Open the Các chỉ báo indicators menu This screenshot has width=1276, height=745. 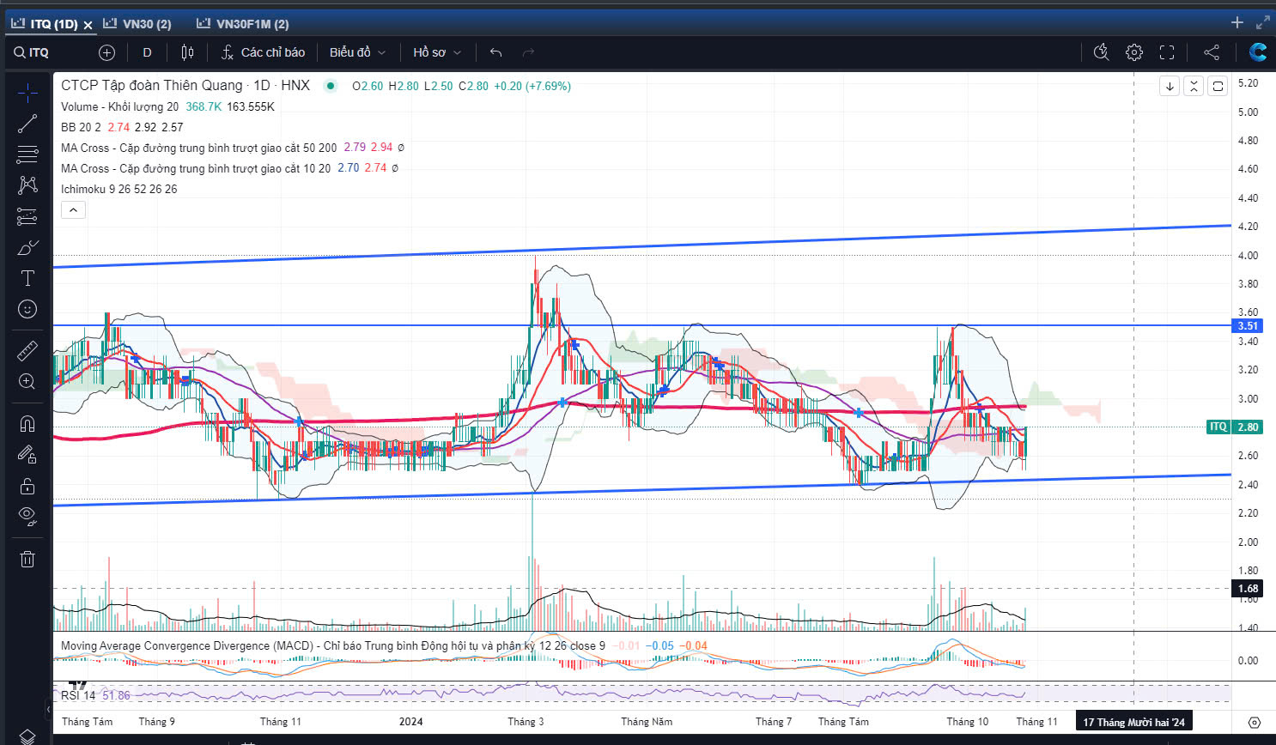pyautogui.click(x=263, y=52)
